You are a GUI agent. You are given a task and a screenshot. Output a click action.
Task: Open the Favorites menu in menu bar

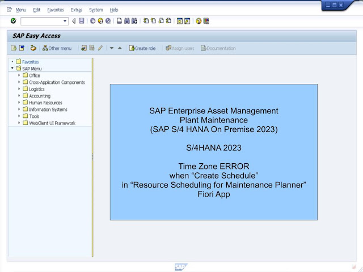56,10
